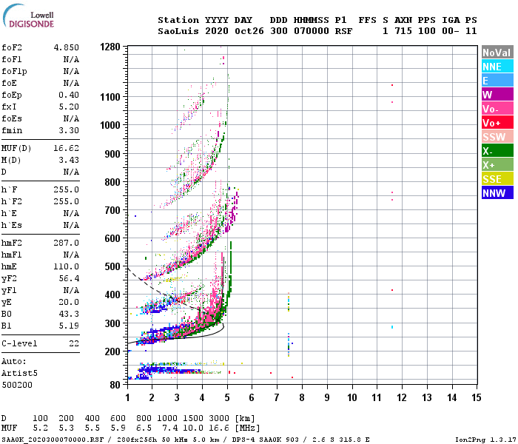This screenshot has width=518, height=444.
Task: Click the Ion2Png 1.3.17 version text
Action: tap(485, 440)
